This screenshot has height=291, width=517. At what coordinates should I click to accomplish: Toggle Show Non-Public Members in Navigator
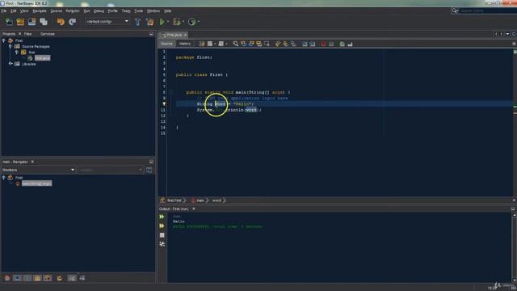pyautogui.click(x=37, y=278)
